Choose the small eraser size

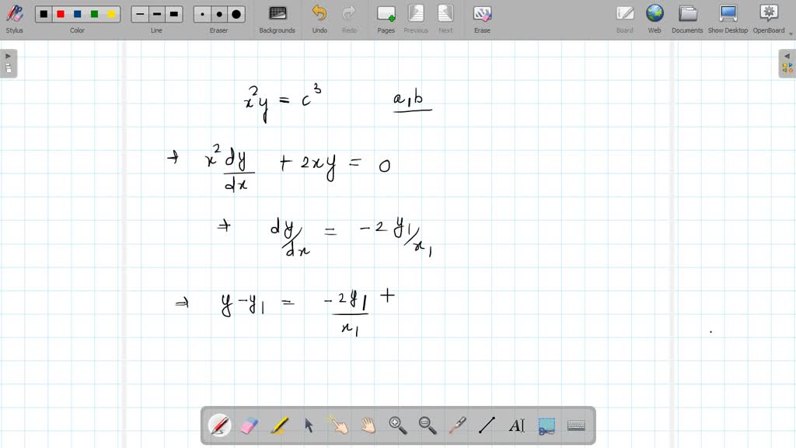(x=203, y=14)
